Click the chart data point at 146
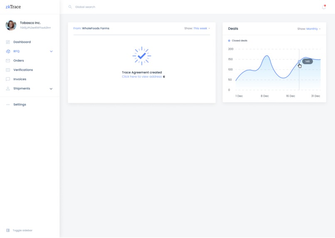This screenshot has width=335, height=238. [299, 61]
